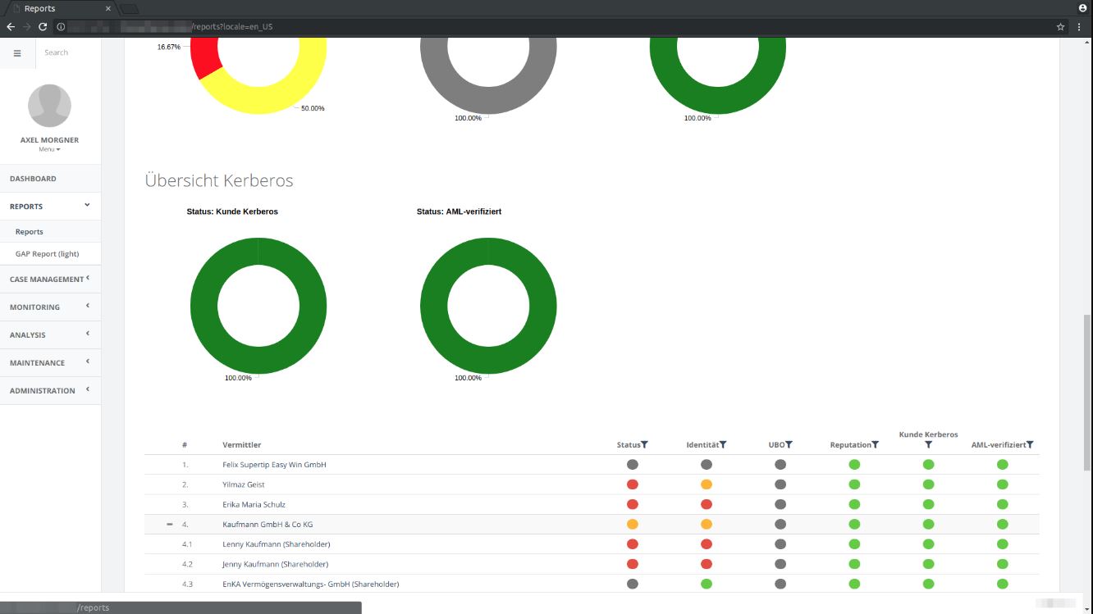
Task: Toggle the UBO indicator for Erika Maria Schulz
Action: pos(780,503)
